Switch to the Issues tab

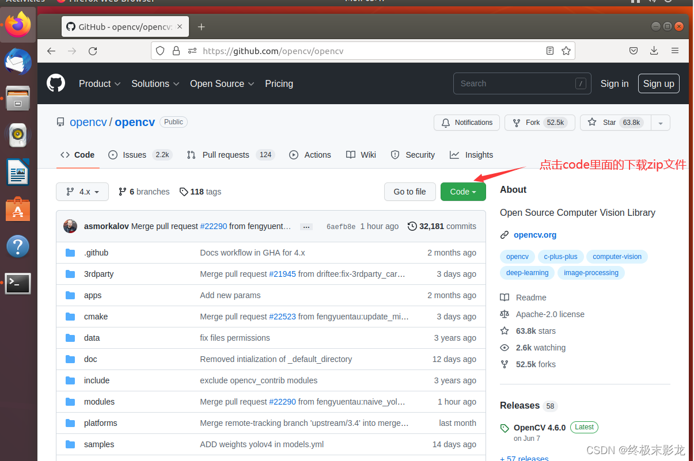coord(140,155)
